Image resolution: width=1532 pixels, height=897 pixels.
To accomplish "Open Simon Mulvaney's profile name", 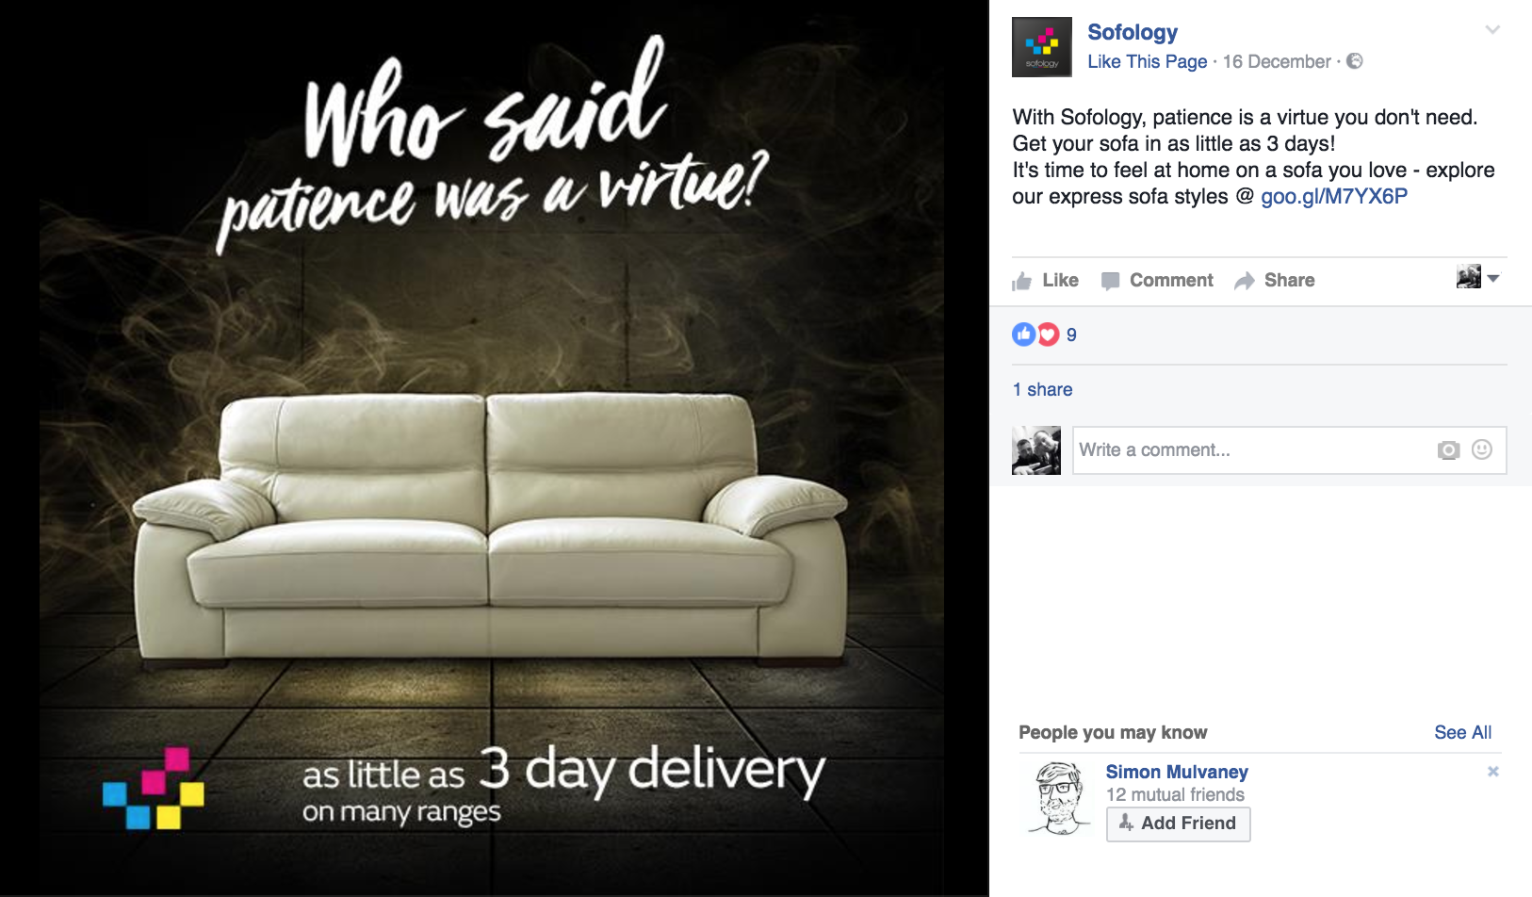I will (x=1177, y=772).
